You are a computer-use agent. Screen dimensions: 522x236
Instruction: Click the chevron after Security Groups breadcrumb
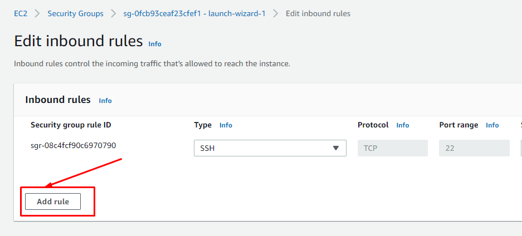(x=114, y=13)
